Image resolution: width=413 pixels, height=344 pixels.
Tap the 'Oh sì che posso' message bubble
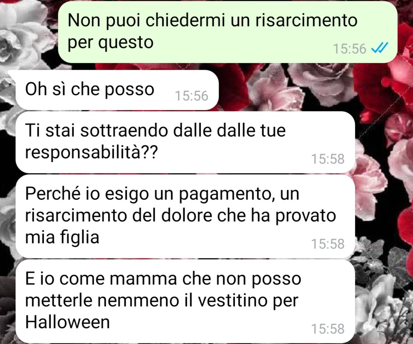[x=117, y=90]
